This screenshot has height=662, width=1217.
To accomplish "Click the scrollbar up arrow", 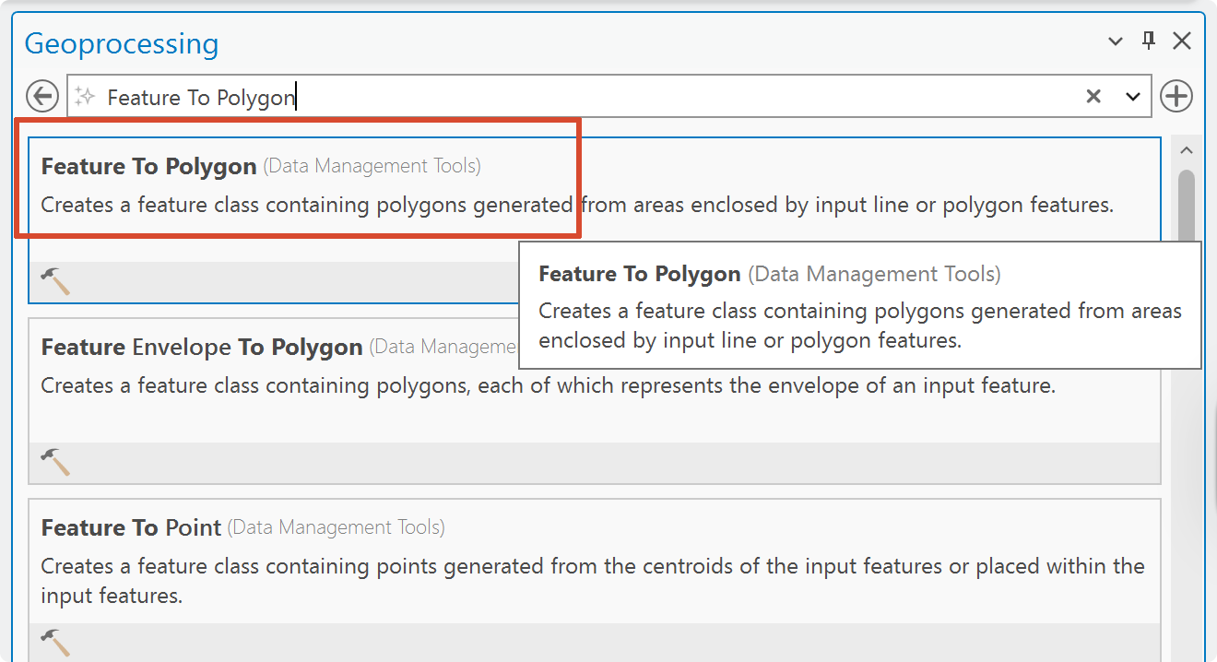I will pos(1187,150).
